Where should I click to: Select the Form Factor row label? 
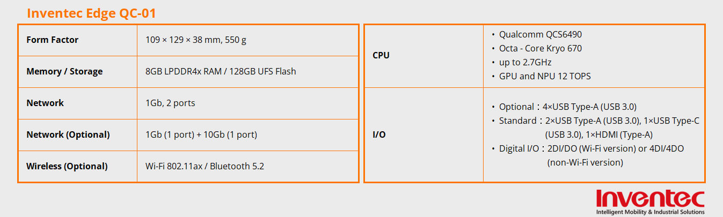[x=52, y=40]
